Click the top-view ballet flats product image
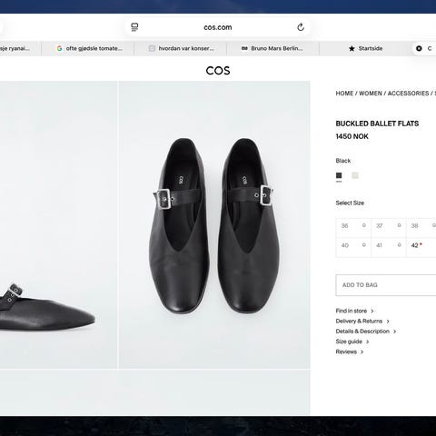 tap(214, 225)
